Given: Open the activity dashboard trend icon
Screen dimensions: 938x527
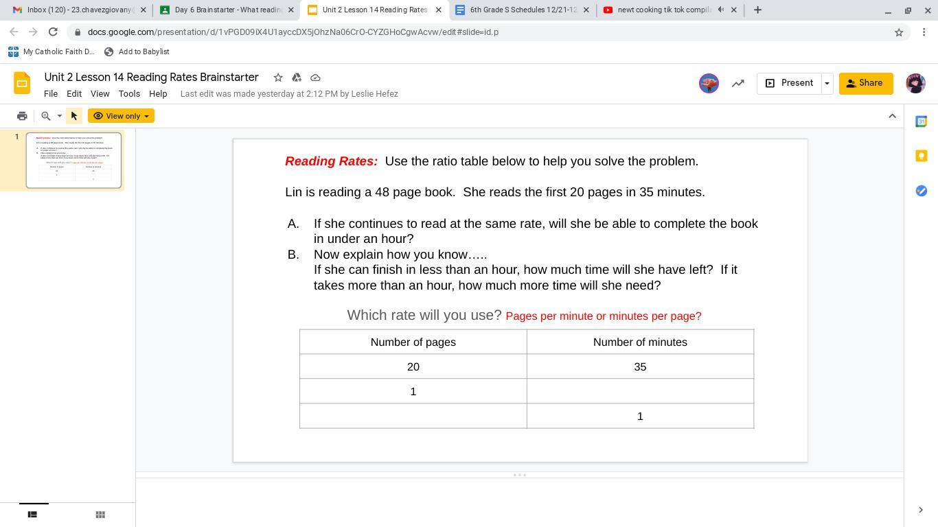Looking at the screenshot, I should pyautogui.click(x=738, y=83).
